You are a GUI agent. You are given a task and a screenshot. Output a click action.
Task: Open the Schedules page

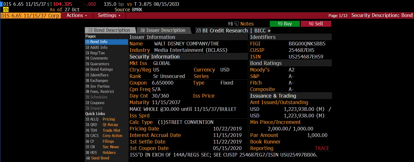96,97
